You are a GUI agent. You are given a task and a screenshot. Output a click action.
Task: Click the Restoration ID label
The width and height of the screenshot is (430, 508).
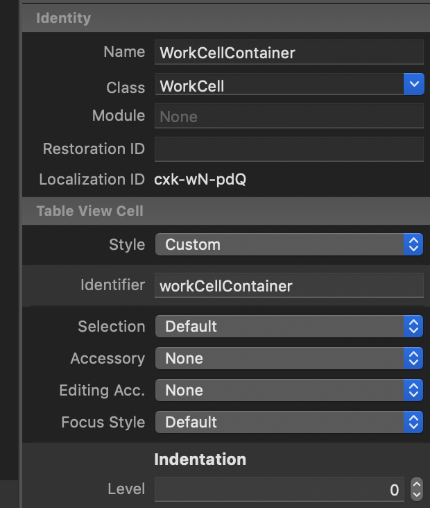pyautogui.click(x=94, y=149)
